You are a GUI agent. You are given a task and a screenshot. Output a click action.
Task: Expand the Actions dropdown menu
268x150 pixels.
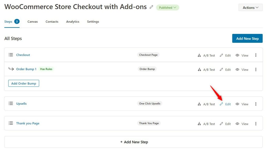click(x=250, y=8)
